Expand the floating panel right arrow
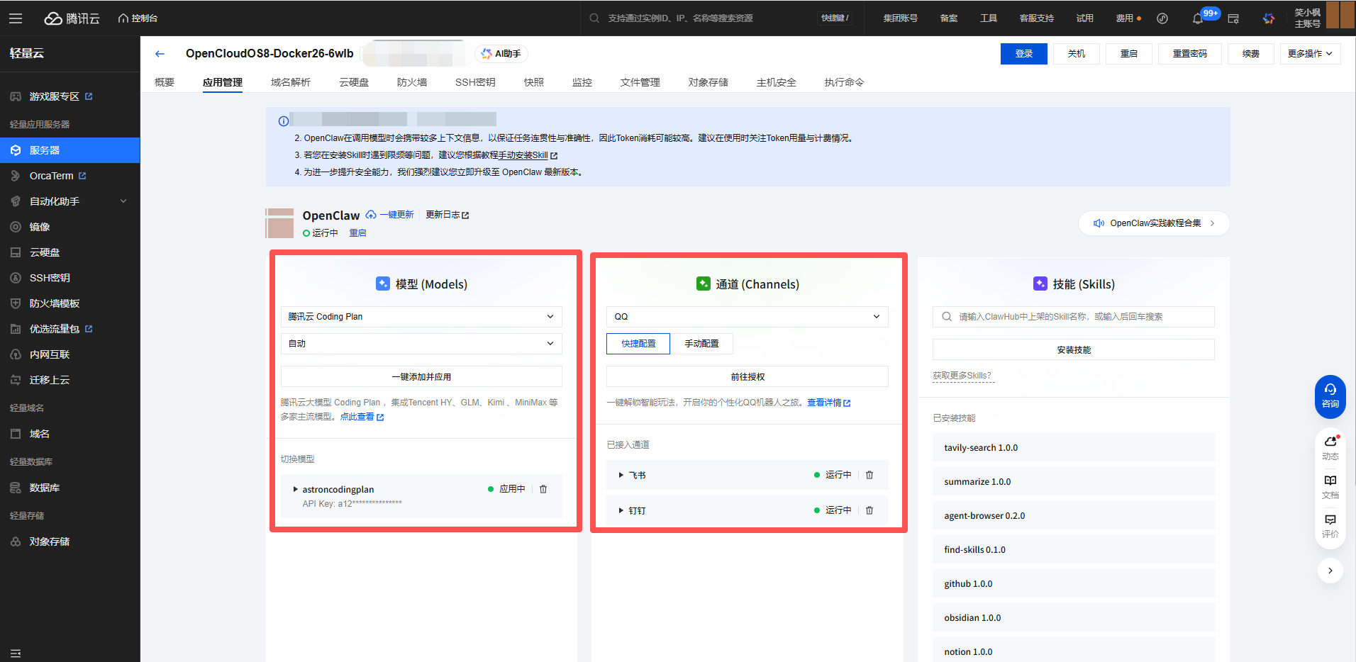The image size is (1356, 662). (x=1330, y=571)
